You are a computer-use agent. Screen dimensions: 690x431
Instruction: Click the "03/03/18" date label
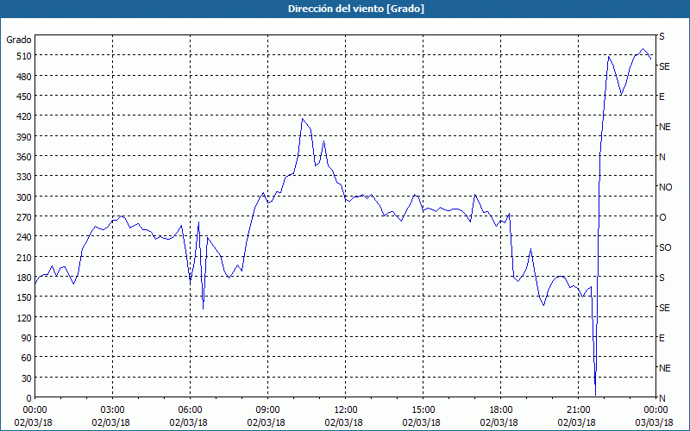(x=655, y=422)
